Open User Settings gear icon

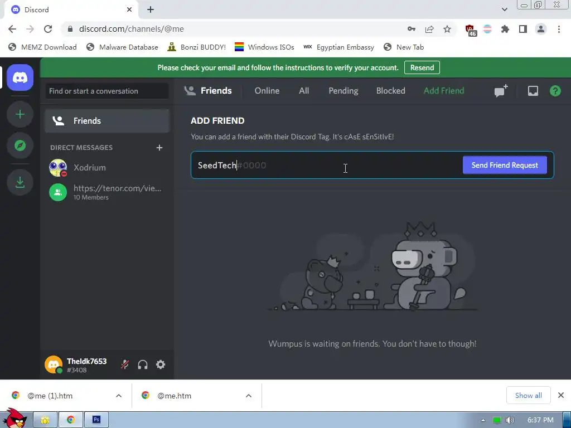click(161, 364)
